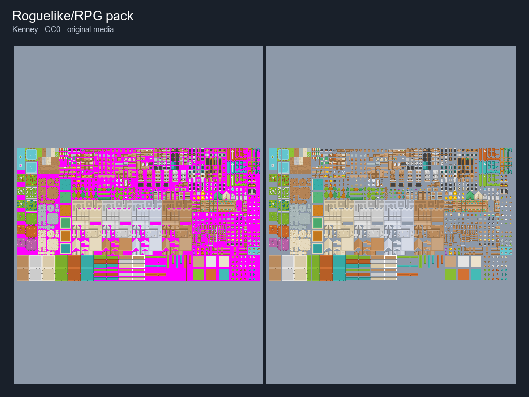
Task: Select the "Kenney" author text
Action: [25, 29]
